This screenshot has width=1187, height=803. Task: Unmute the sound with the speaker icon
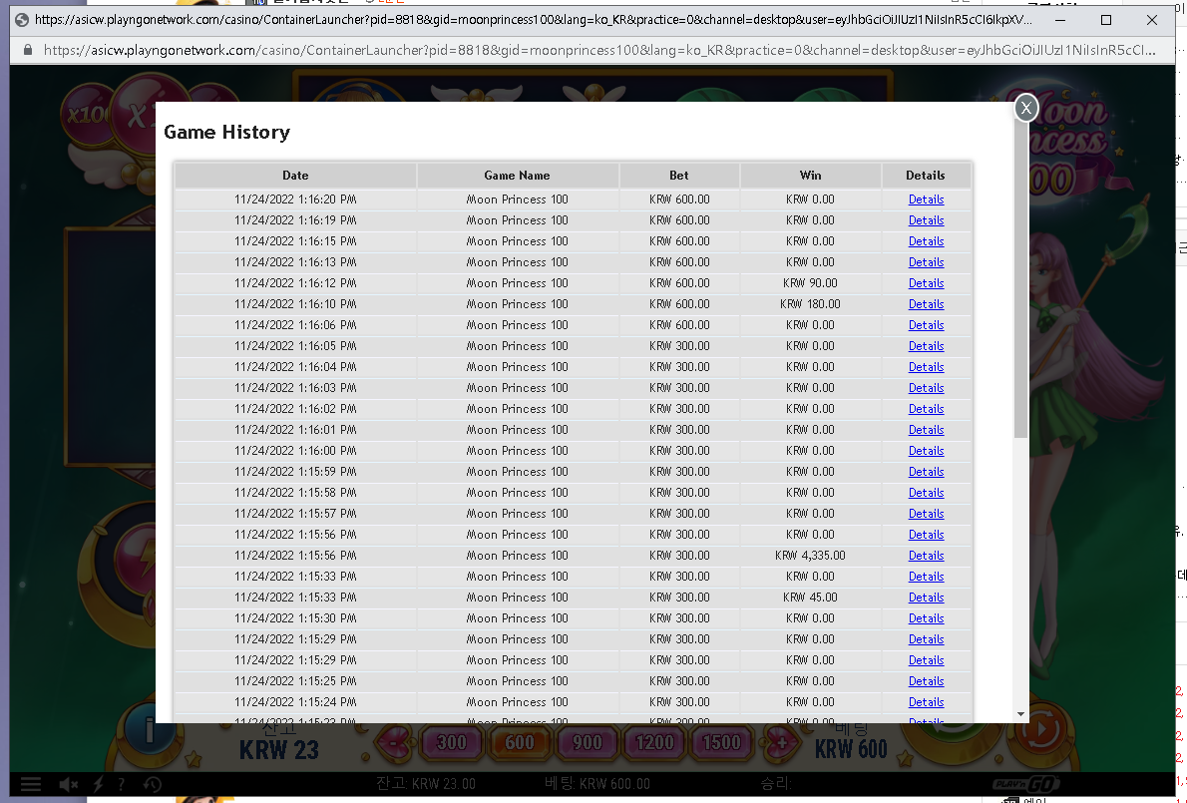click(68, 784)
